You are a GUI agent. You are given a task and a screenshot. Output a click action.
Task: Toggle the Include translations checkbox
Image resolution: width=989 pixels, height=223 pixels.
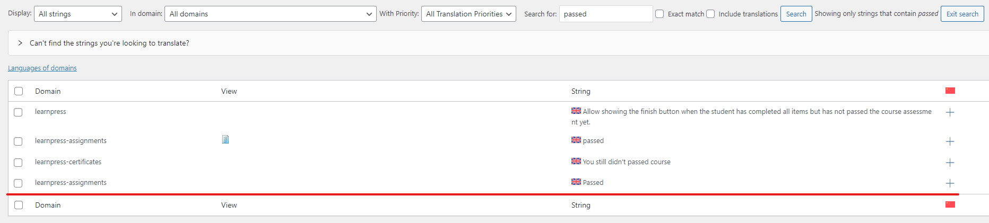pyautogui.click(x=710, y=14)
